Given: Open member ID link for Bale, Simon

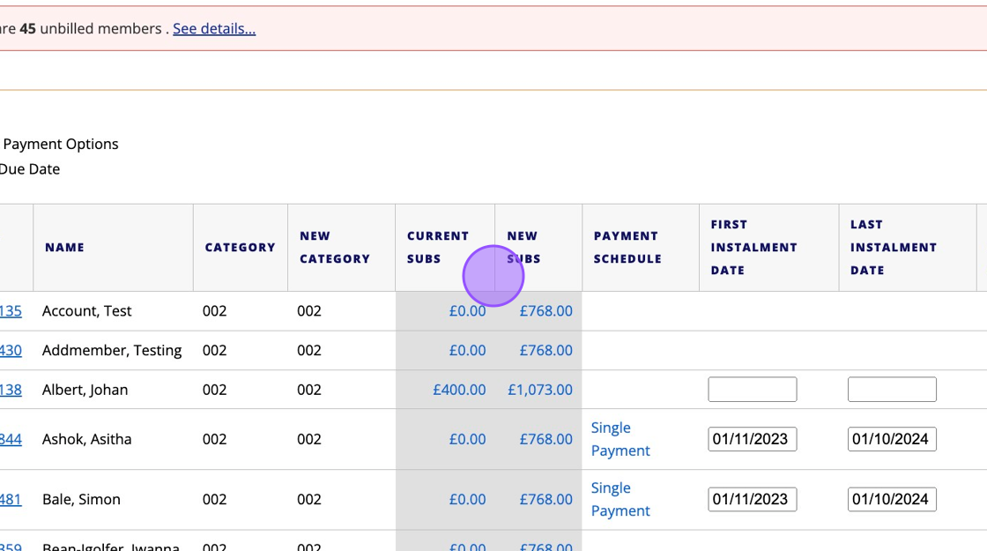Looking at the screenshot, I should pos(11,499).
